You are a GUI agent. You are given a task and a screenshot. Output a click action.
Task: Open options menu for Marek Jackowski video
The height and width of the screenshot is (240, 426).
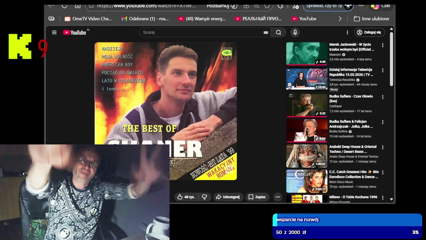(x=382, y=45)
